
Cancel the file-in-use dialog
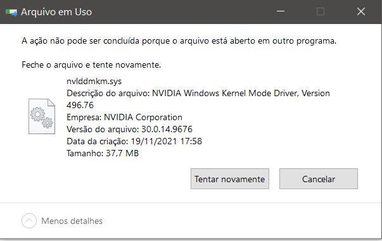tap(319, 179)
